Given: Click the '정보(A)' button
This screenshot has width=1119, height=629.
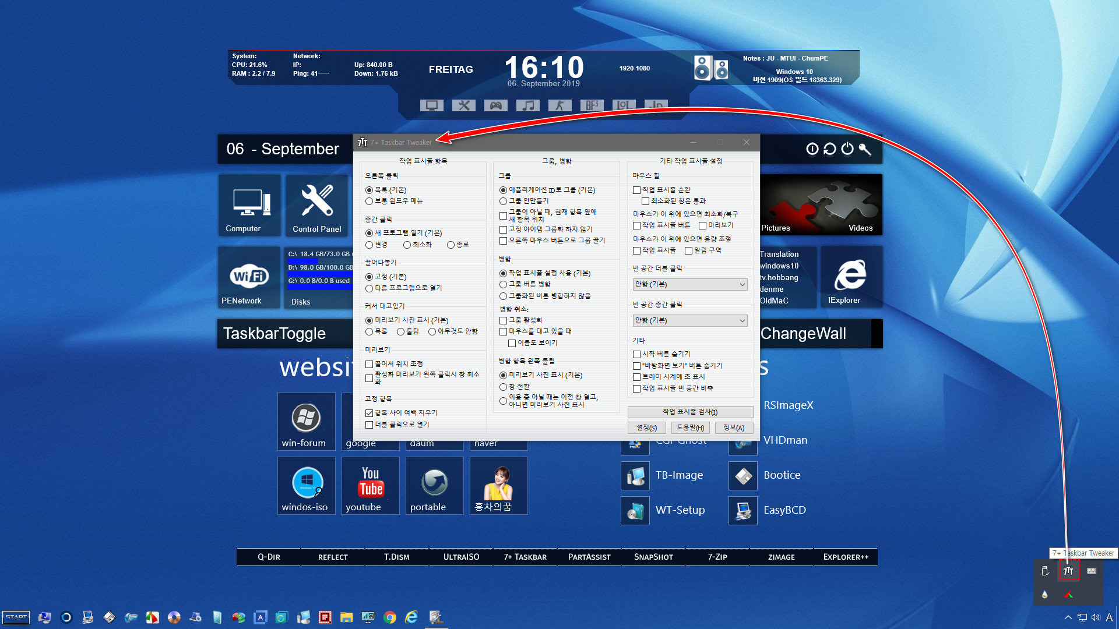Looking at the screenshot, I should (734, 427).
